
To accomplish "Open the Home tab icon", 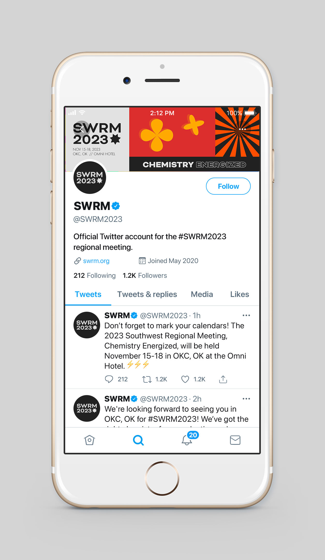I will point(90,440).
